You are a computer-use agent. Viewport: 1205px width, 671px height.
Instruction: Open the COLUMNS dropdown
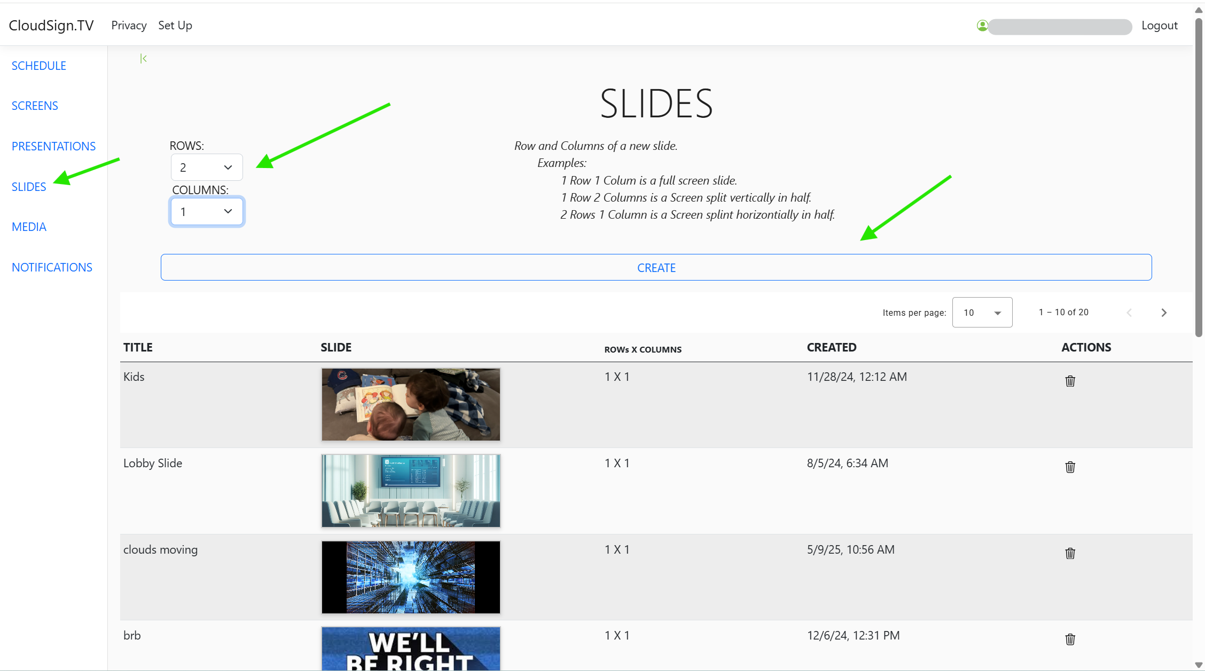(x=207, y=212)
